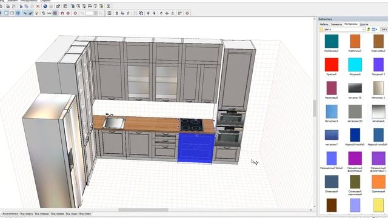
Task: Select the cooktop on the countertop
Action: (x=192, y=125)
